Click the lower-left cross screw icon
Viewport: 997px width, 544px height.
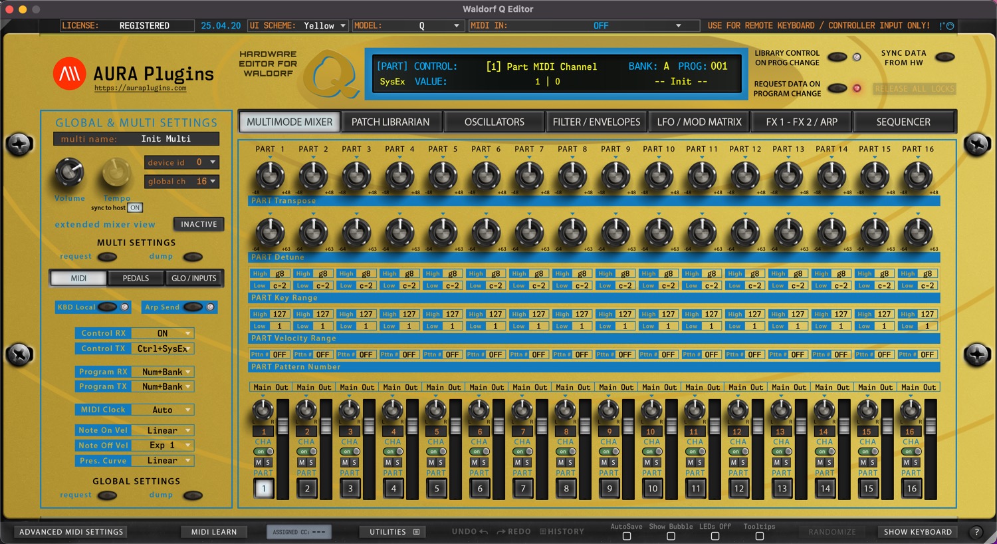(x=19, y=354)
